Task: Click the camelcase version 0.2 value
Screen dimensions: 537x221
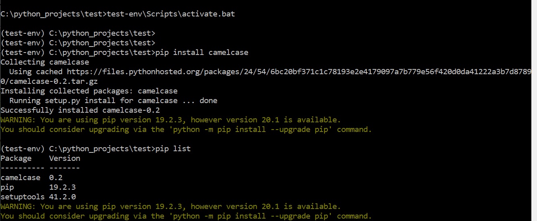Action: [56, 178]
